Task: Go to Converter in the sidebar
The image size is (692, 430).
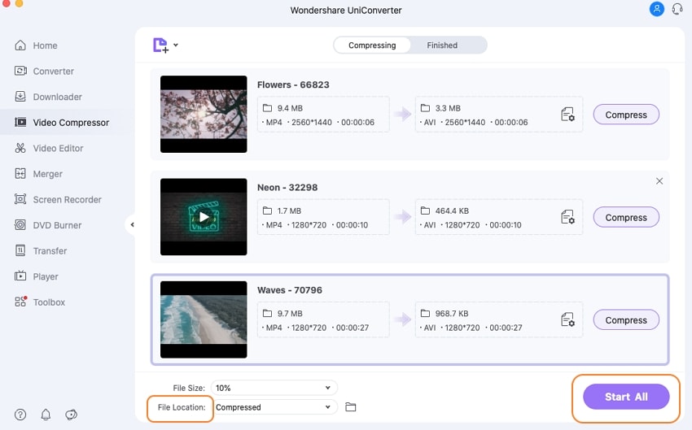Action: (54, 71)
